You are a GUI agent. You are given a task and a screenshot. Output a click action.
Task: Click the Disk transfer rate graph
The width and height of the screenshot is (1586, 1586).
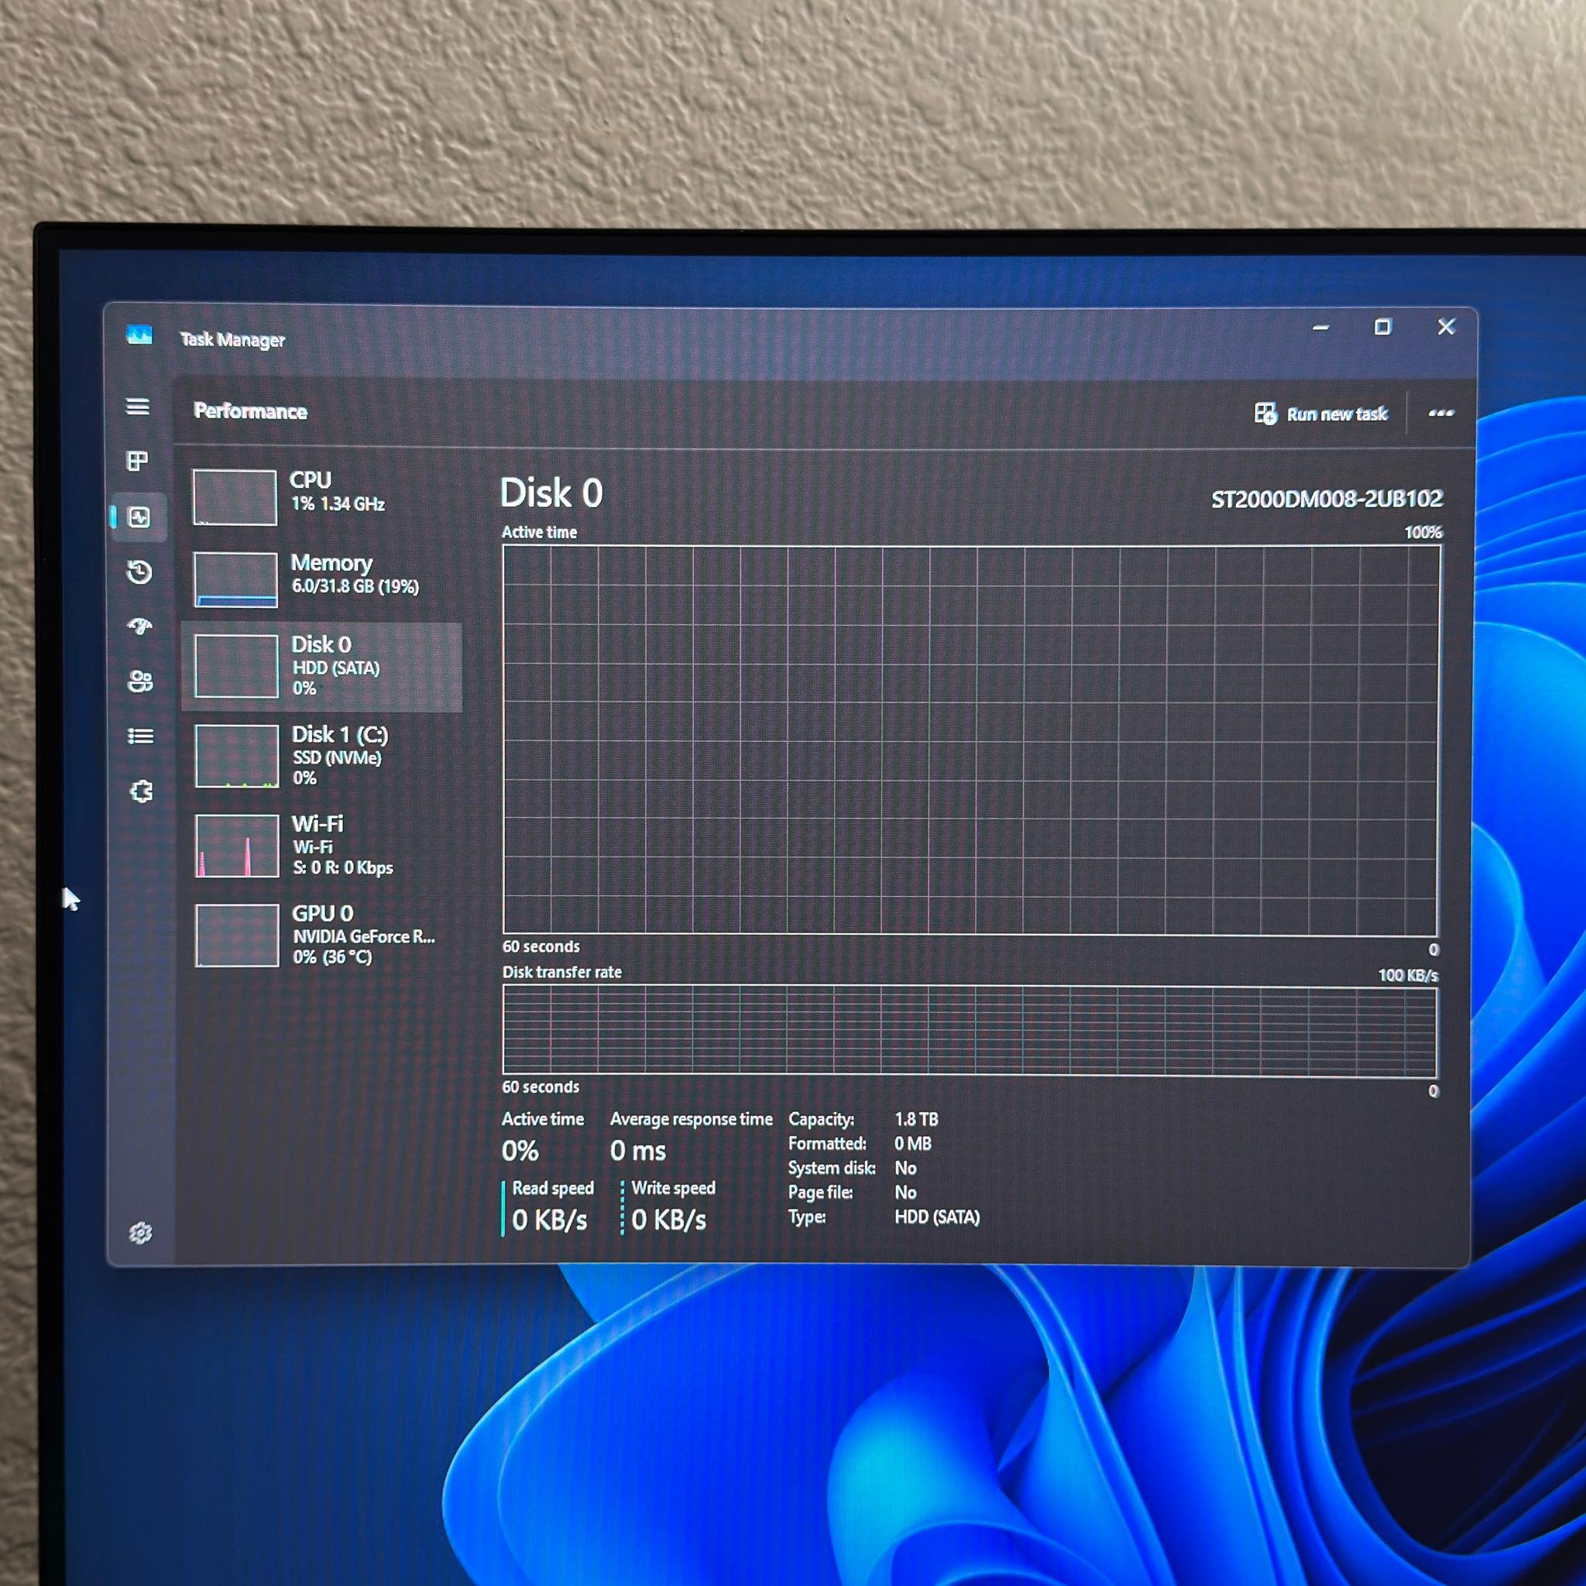point(970,1031)
